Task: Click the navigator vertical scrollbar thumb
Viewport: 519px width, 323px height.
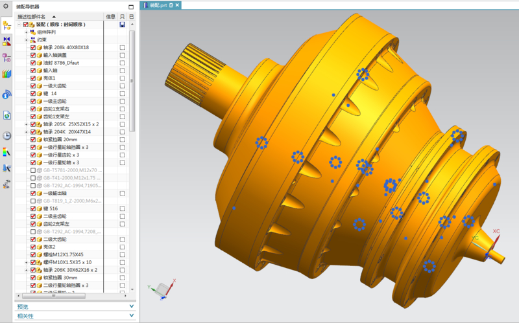Action: tap(132, 81)
